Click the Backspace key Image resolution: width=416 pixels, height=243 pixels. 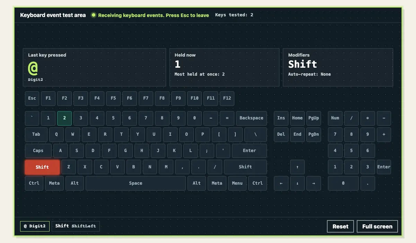[x=251, y=118]
